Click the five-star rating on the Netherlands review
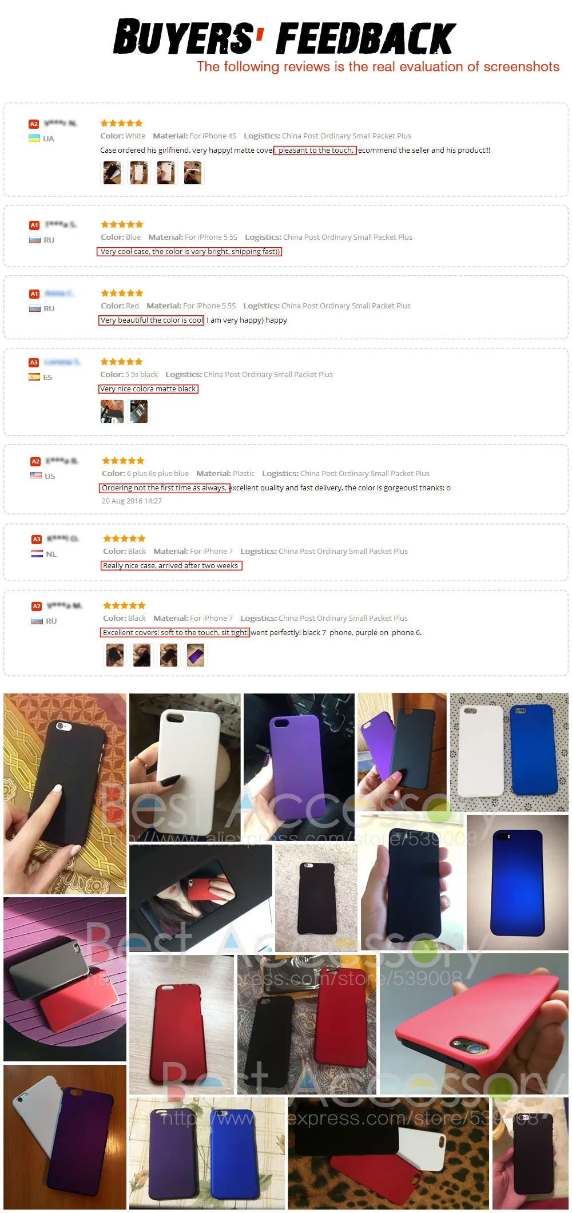 click(x=124, y=538)
